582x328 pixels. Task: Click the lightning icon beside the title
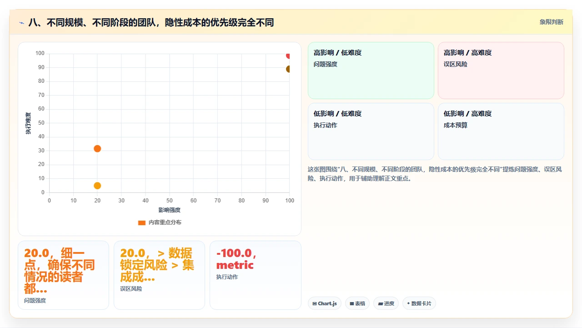(22, 22)
